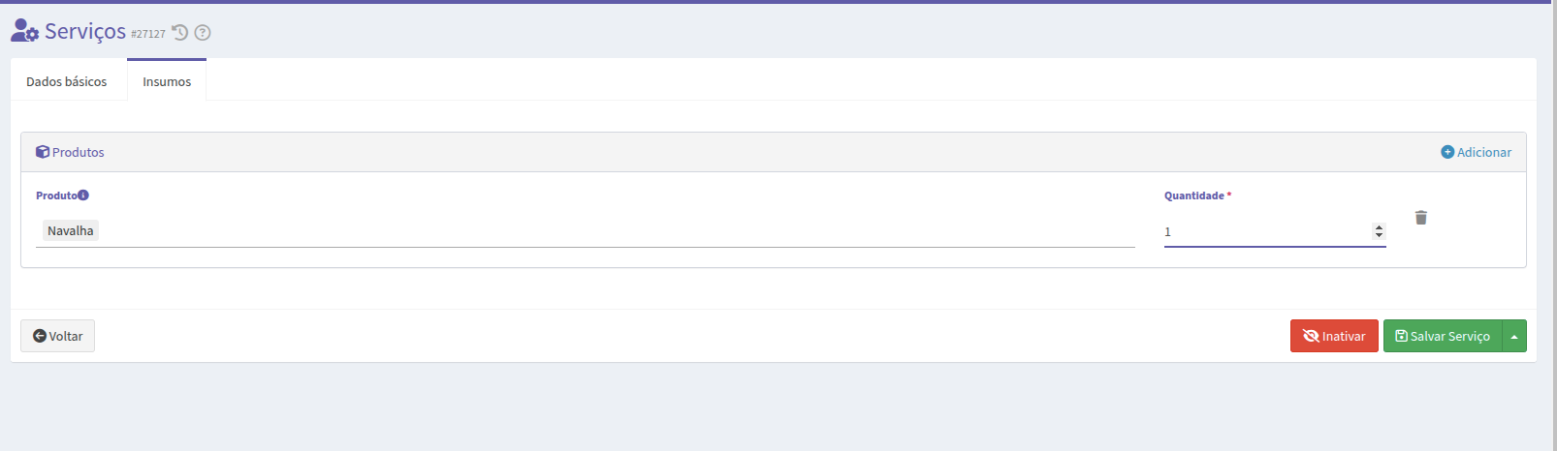Delete product row with trash icon
The width and height of the screenshot is (1557, 451).
(1421, 218)
